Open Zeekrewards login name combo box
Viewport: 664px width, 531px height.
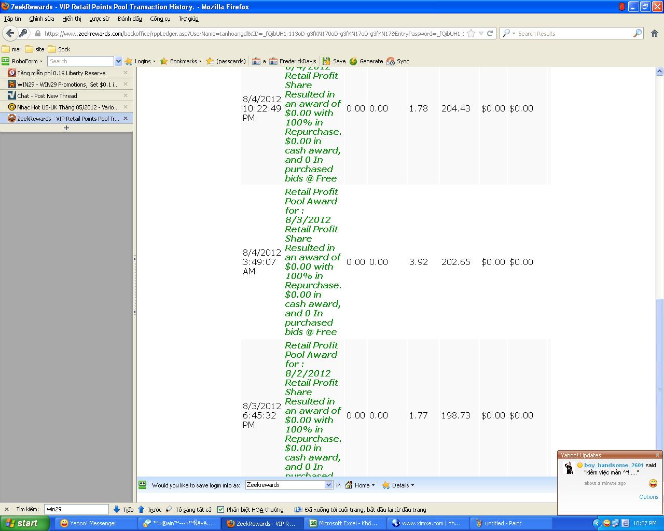click(289, 485)
